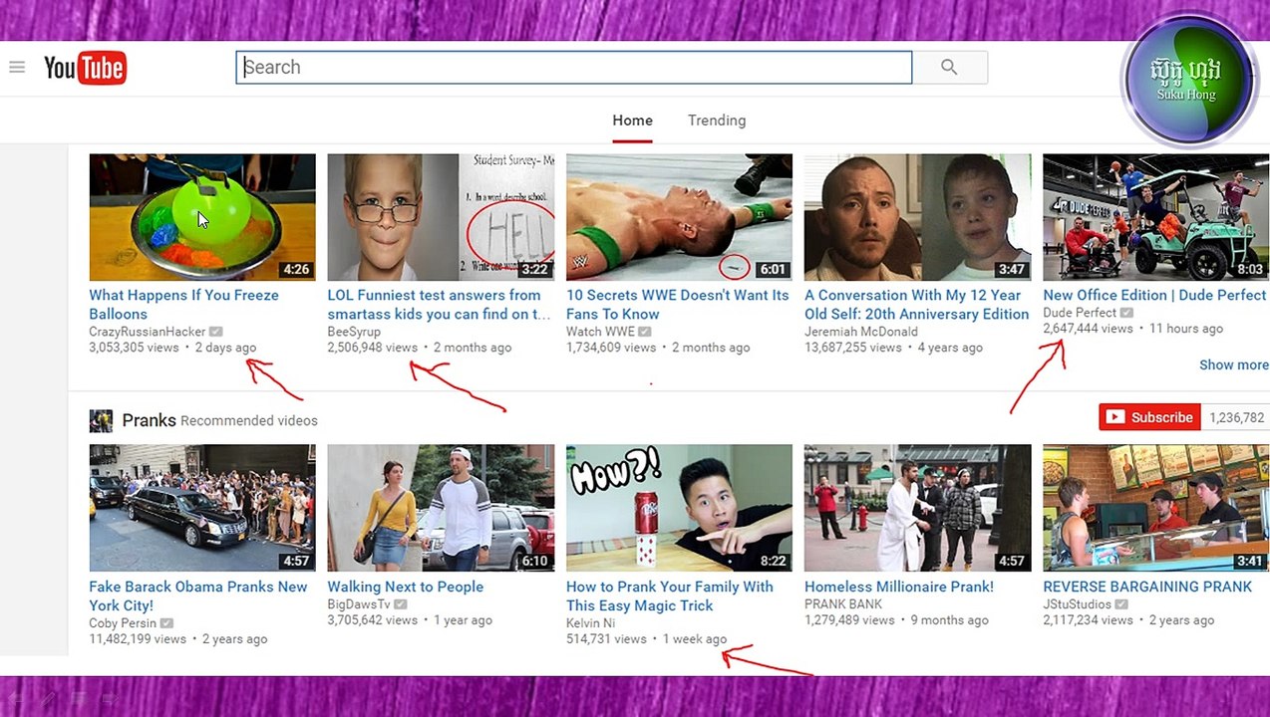Open 'How to Prank Your Family' title
Viewport: 1270px width, 717px height.
(670, 596)
